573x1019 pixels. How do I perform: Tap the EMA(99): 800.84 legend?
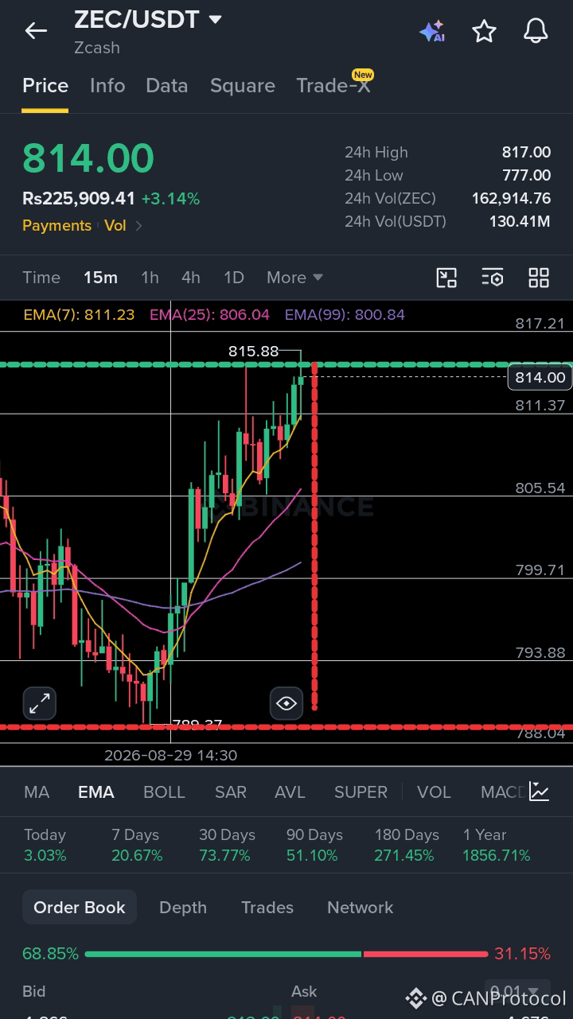[345, 314]
